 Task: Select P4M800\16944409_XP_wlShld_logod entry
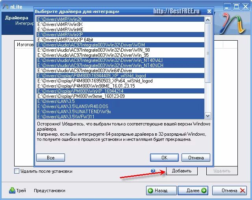pyautogui.click(x=120, y=76)
